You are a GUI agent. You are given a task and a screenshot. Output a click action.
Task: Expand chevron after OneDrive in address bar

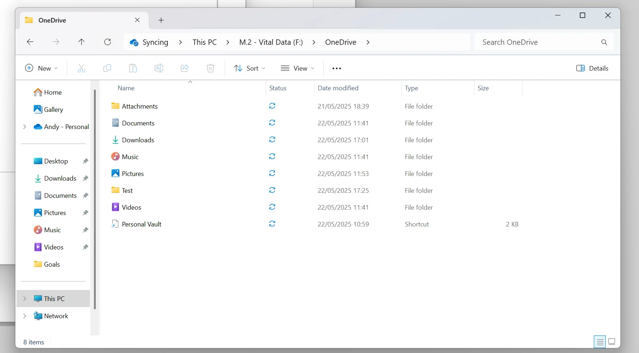point(368,42)
